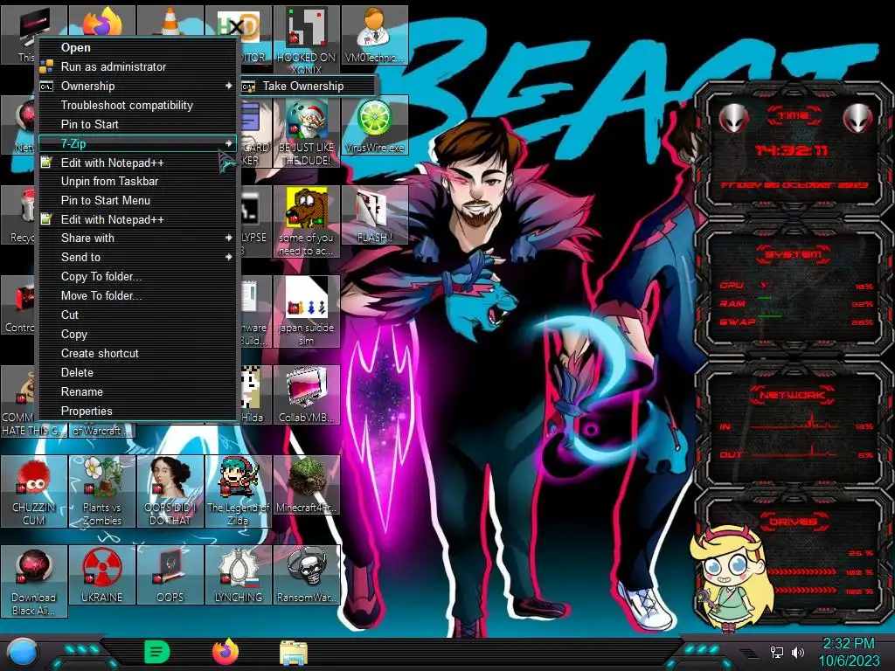Open the FLASH ! desktop icon
This screenshot has width=895, height=671.
tap(374, 215)
